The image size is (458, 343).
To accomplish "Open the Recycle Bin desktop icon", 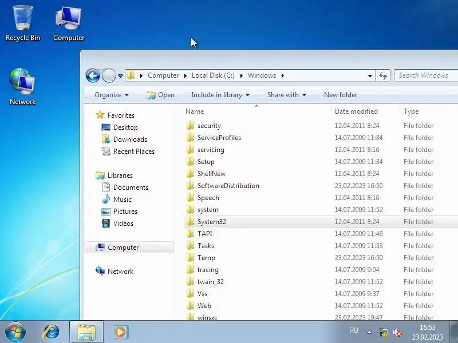I will point(23,24).
